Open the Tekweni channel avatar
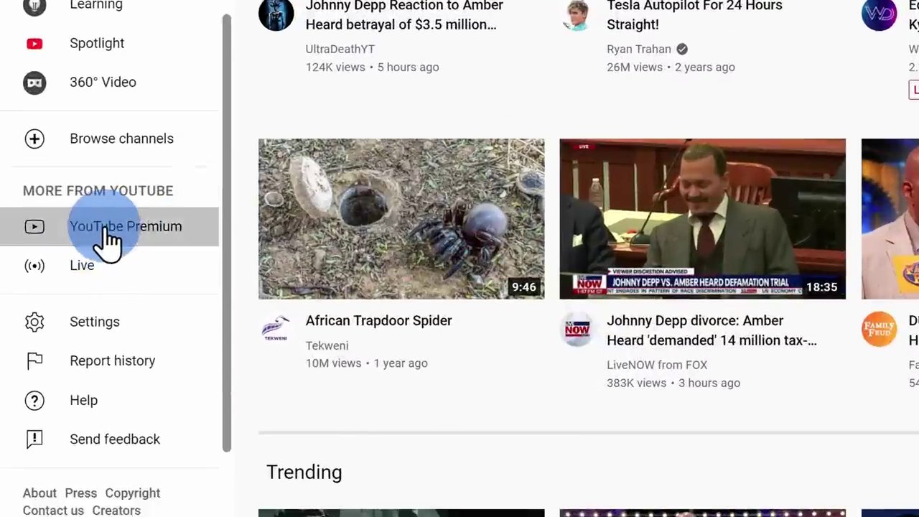919x517 pixels. 276,330
